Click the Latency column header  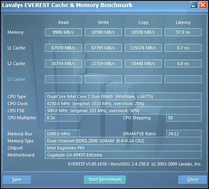(x=183, y=22)
